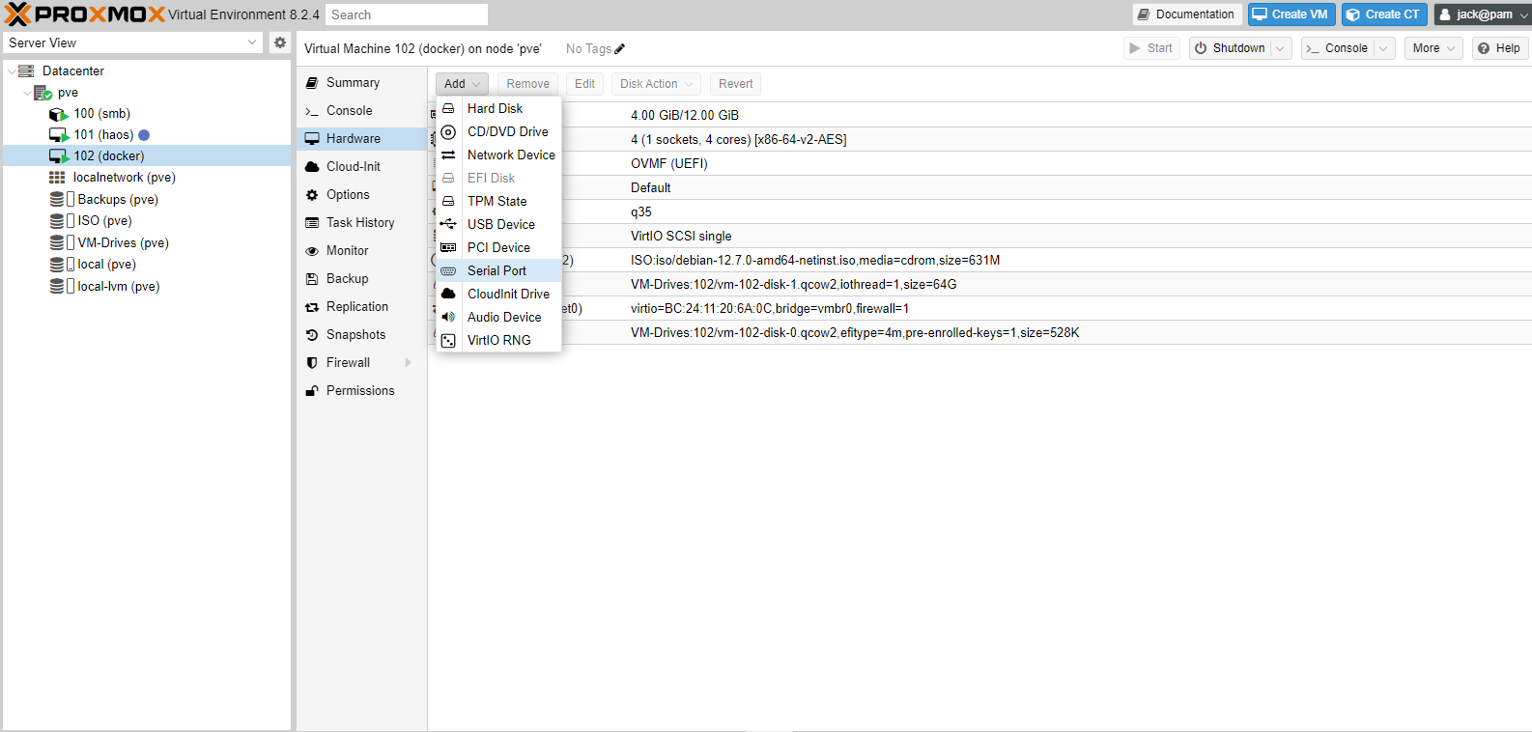Expand the Shutdown options arrow
Viewport: 1532px width, 732px height.
(x=1280, y=48)
